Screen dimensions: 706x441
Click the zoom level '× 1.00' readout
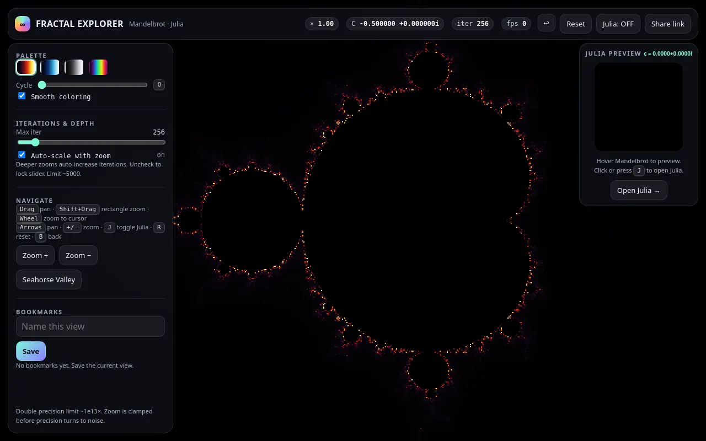point(322,24)
